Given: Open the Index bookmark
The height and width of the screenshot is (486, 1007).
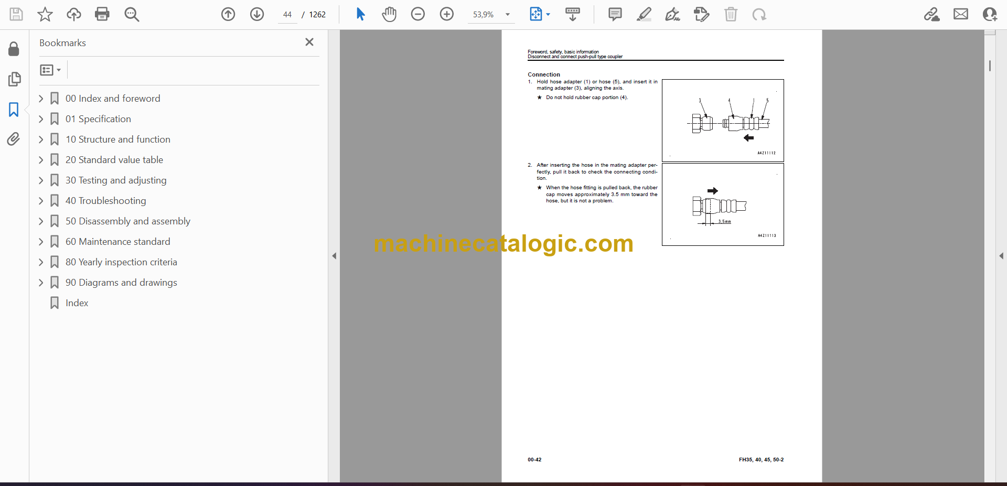Looking at the screenshot, I should (x=77, y=303).
